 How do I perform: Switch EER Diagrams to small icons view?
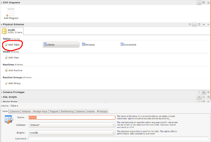click(204, 2)
